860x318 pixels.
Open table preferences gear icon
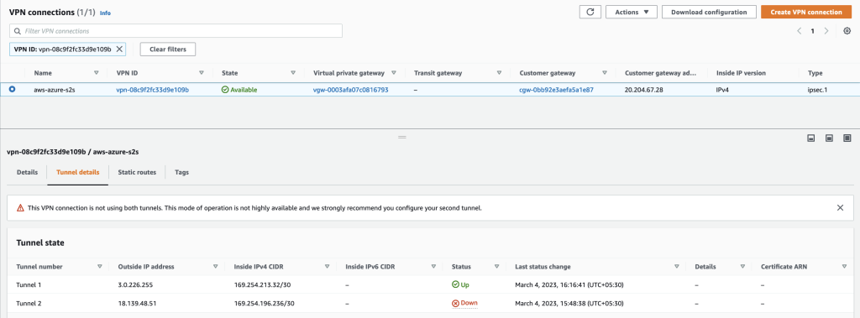tap(847, 31)
